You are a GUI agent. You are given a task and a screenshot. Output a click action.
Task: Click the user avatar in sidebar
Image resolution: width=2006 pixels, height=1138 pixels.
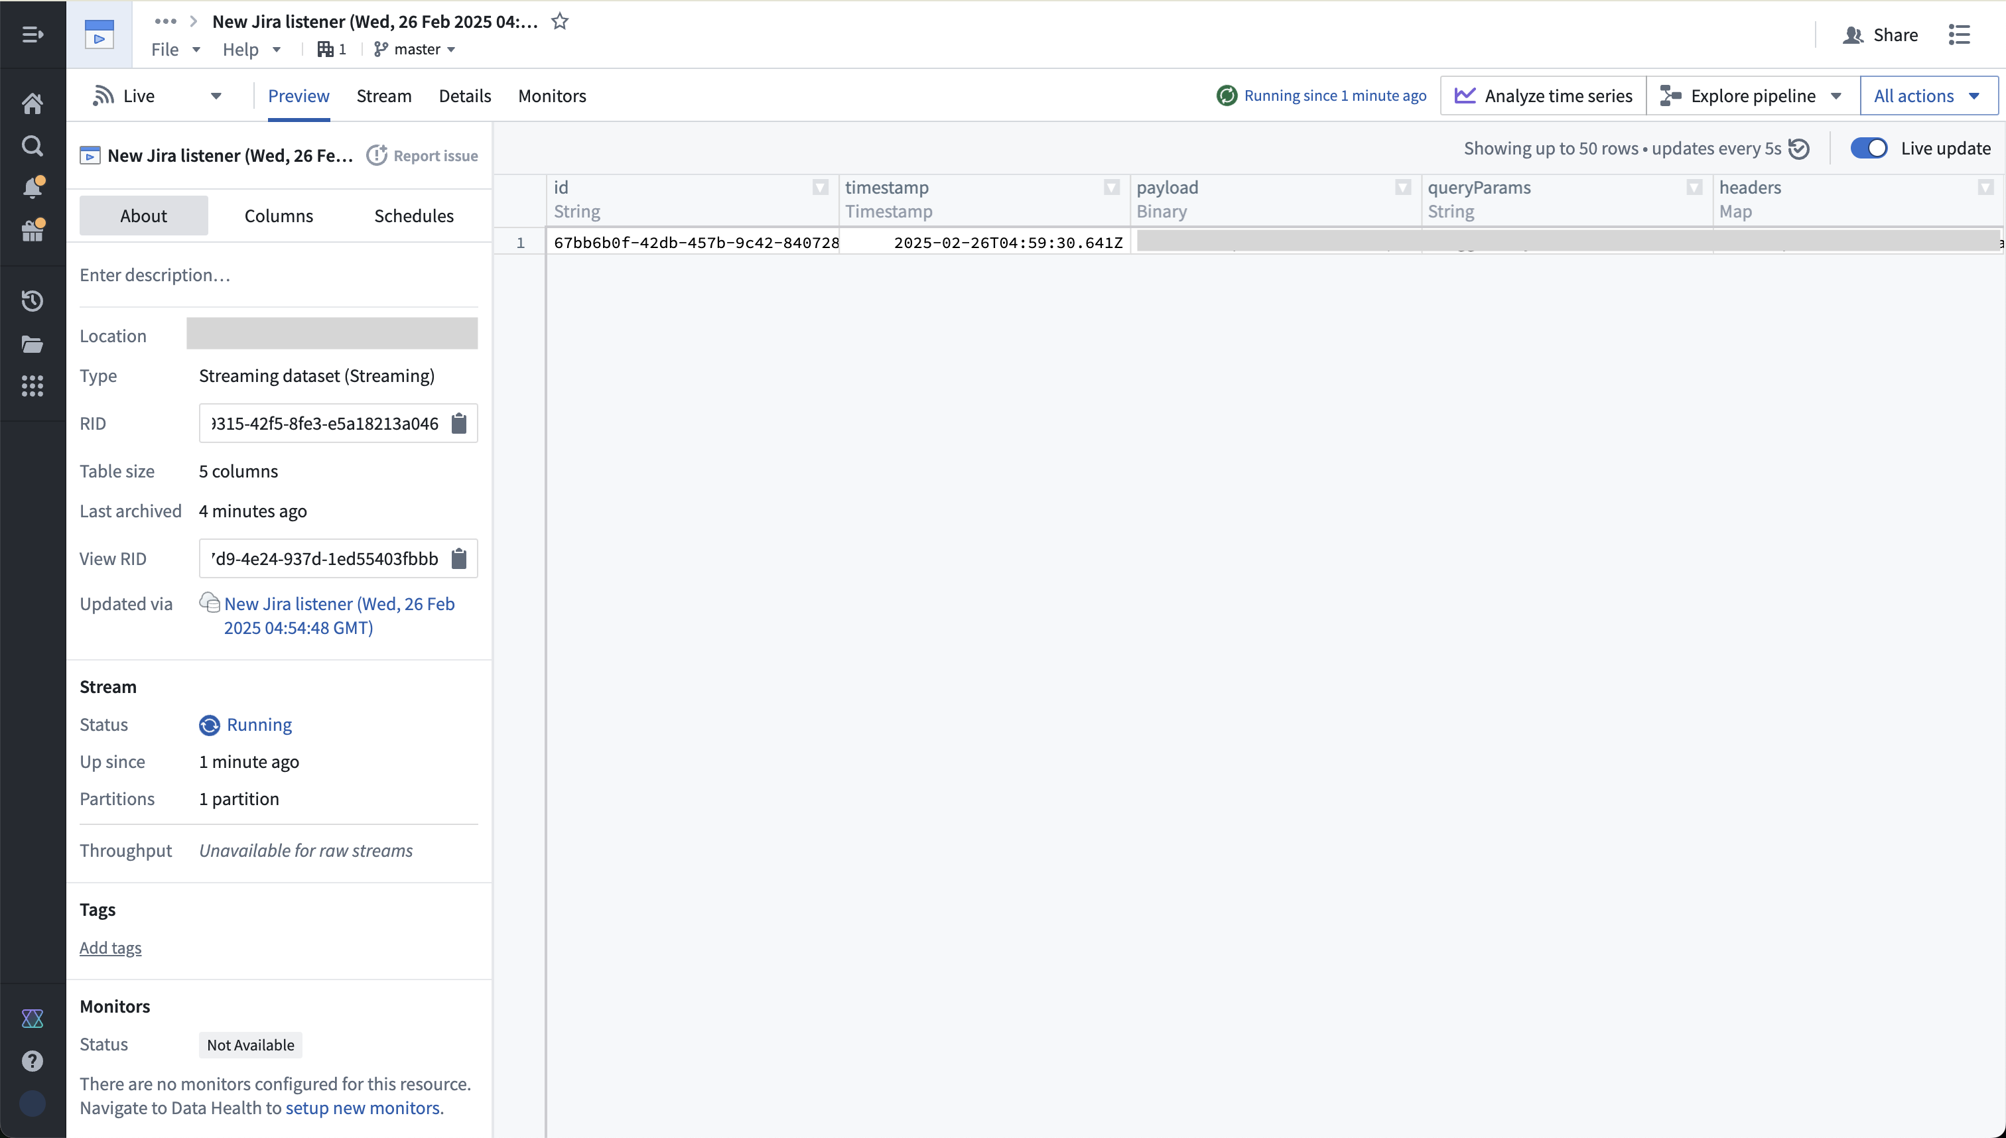(32, 1104)
